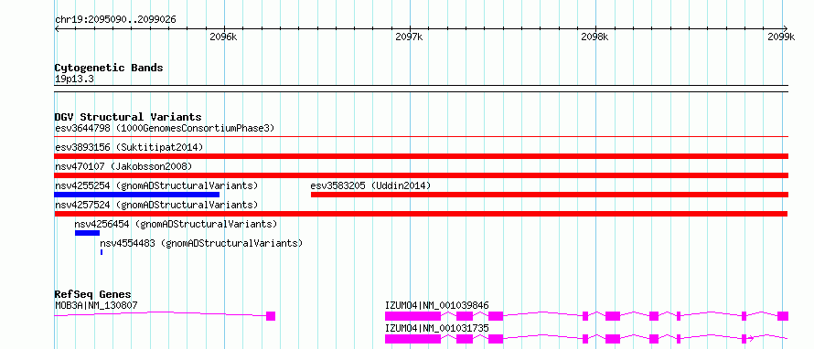814x349 pixels.
Task: Open the IZUMO4|NM_001031735 gene label
Action: (436, 328)
